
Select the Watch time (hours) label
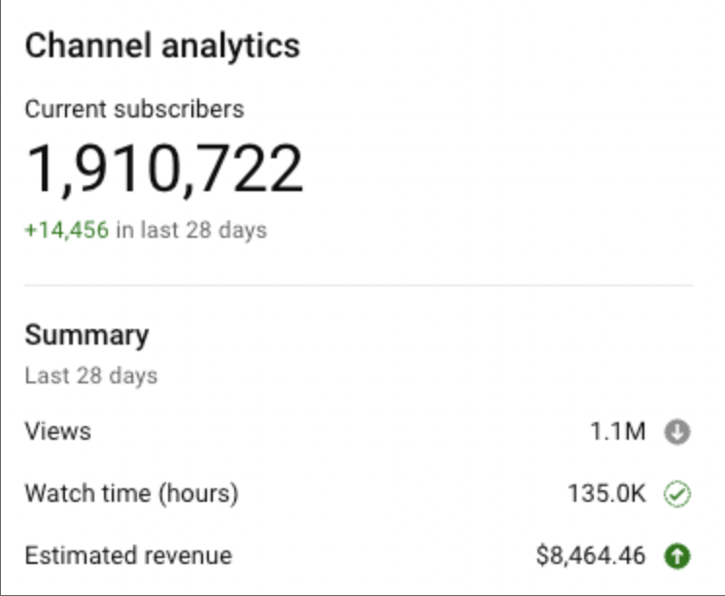[131, 493]
